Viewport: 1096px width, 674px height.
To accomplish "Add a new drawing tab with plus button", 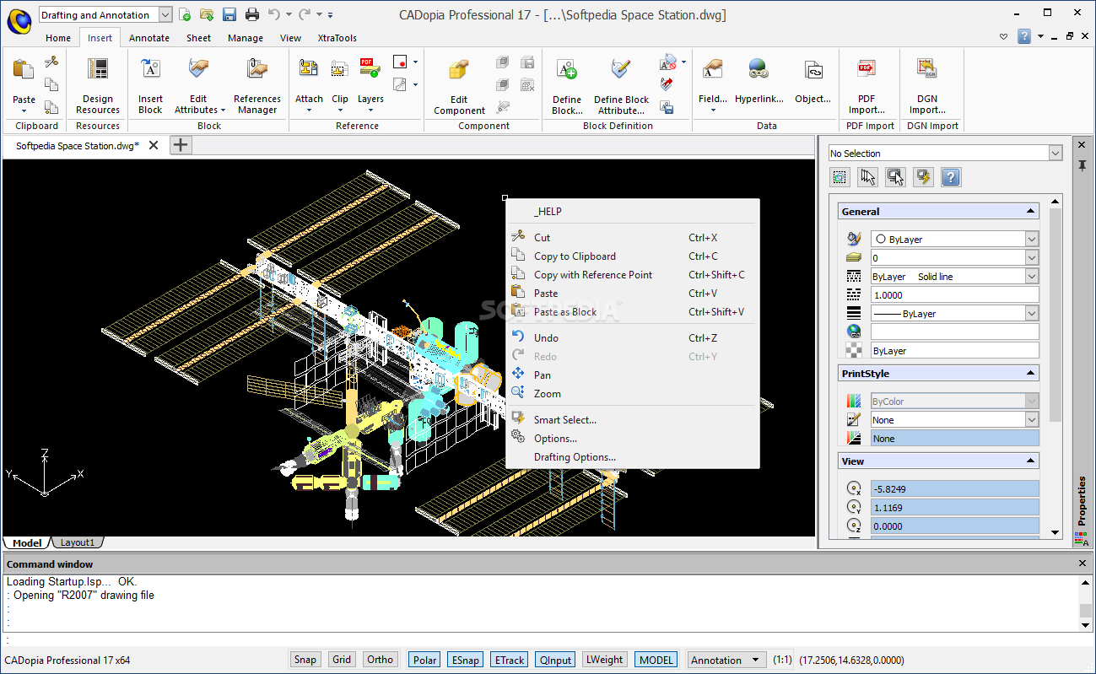I will pos(181,145).
